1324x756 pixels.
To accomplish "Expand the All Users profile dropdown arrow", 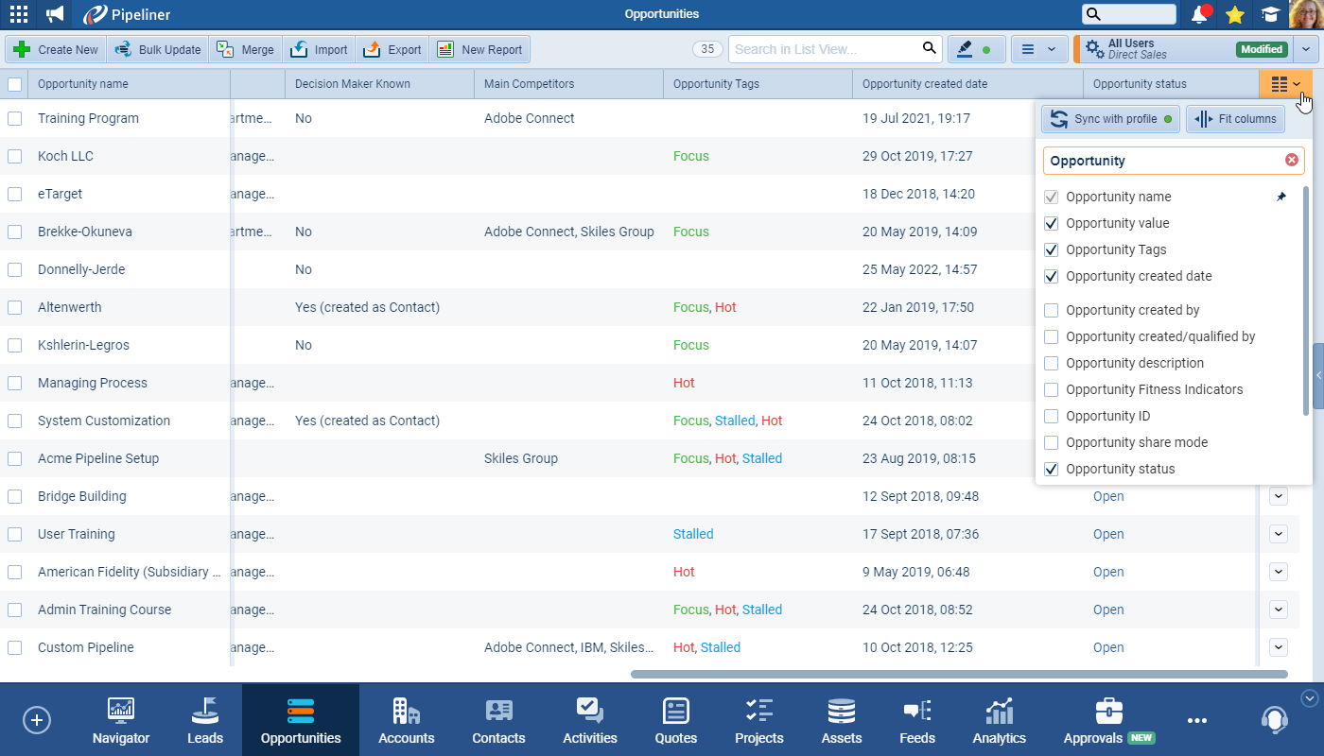I will [x=1306, y=49].
